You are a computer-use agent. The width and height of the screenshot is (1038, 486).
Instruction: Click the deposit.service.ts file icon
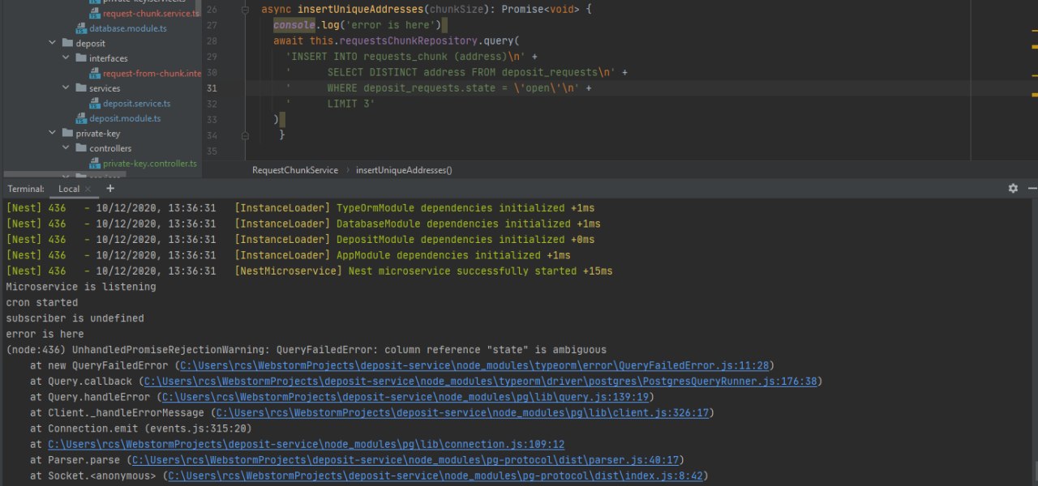point(95,104)
